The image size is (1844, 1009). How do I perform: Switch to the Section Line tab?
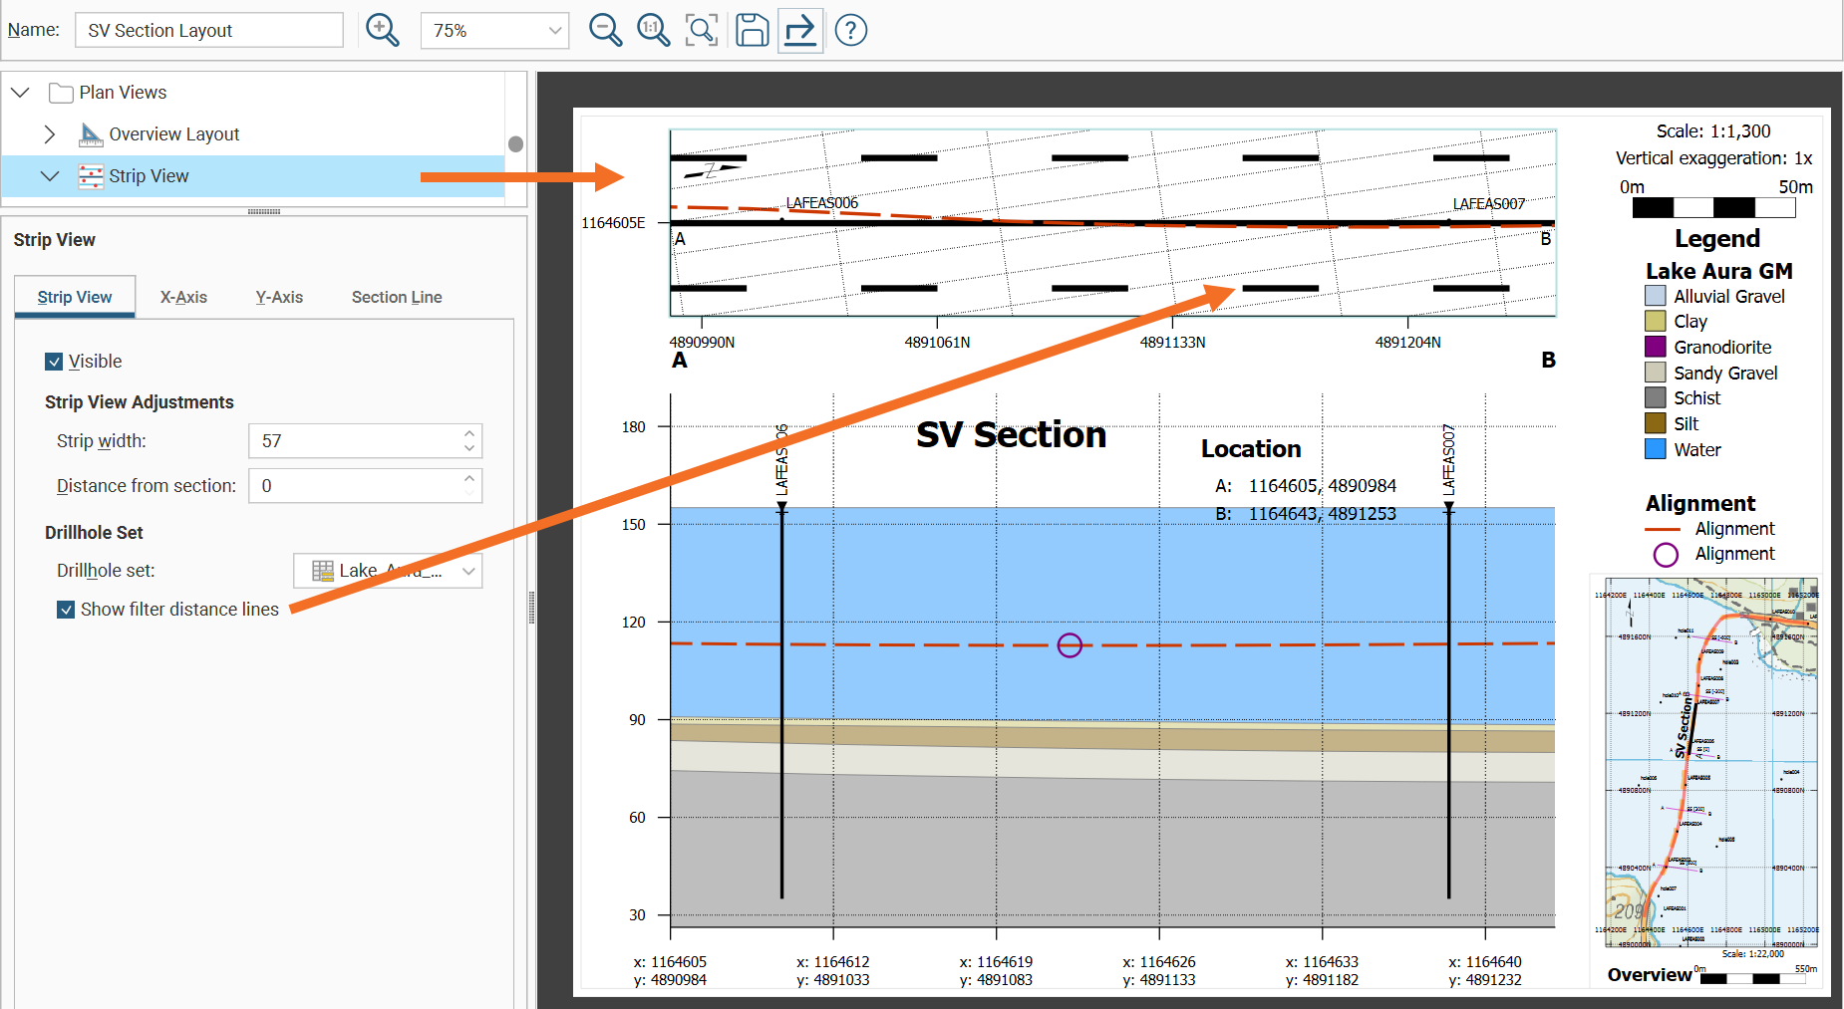396,297
